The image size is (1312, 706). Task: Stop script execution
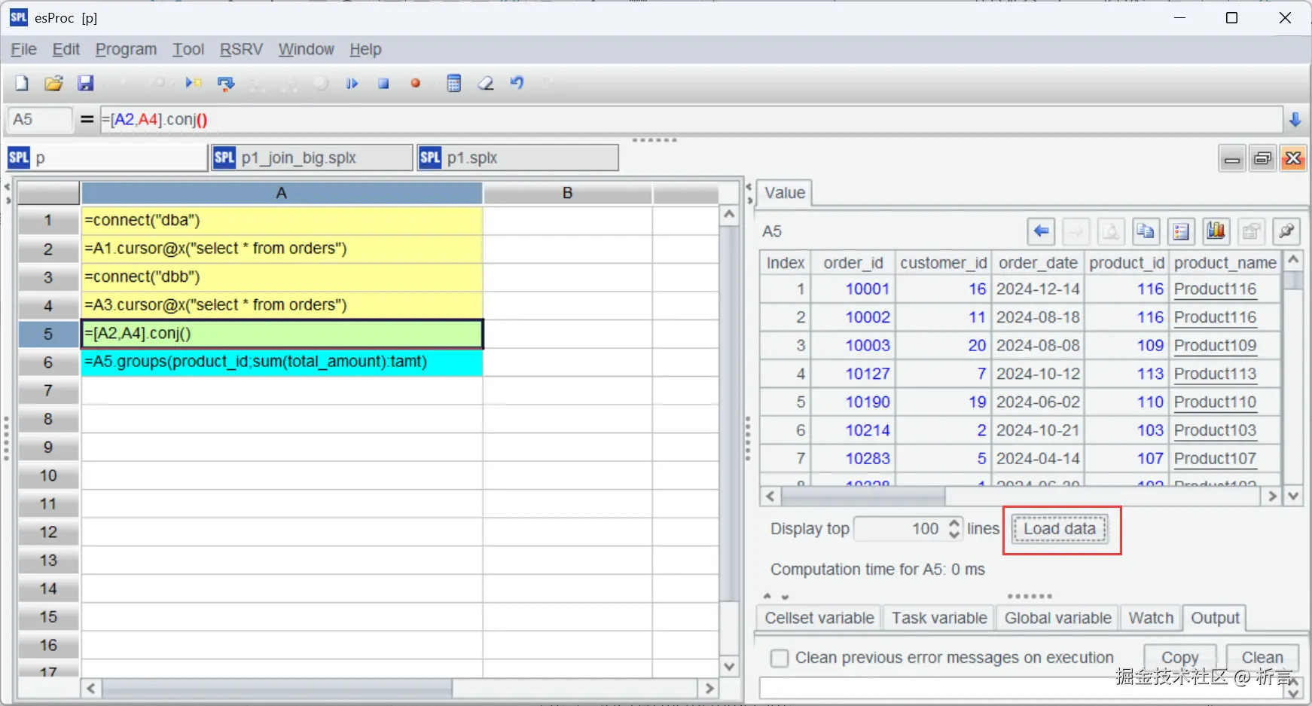pyautogui.click(x=383, y=83)
